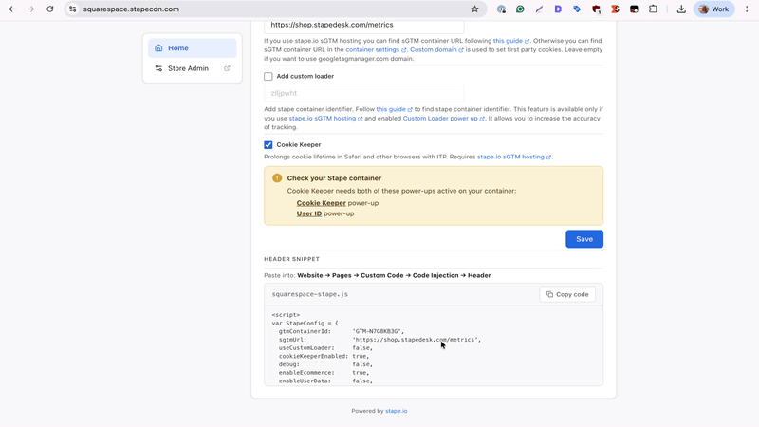The image size is (759, 427).
Task: Open the Custom domain link
Action: click(x=436, y=49)
